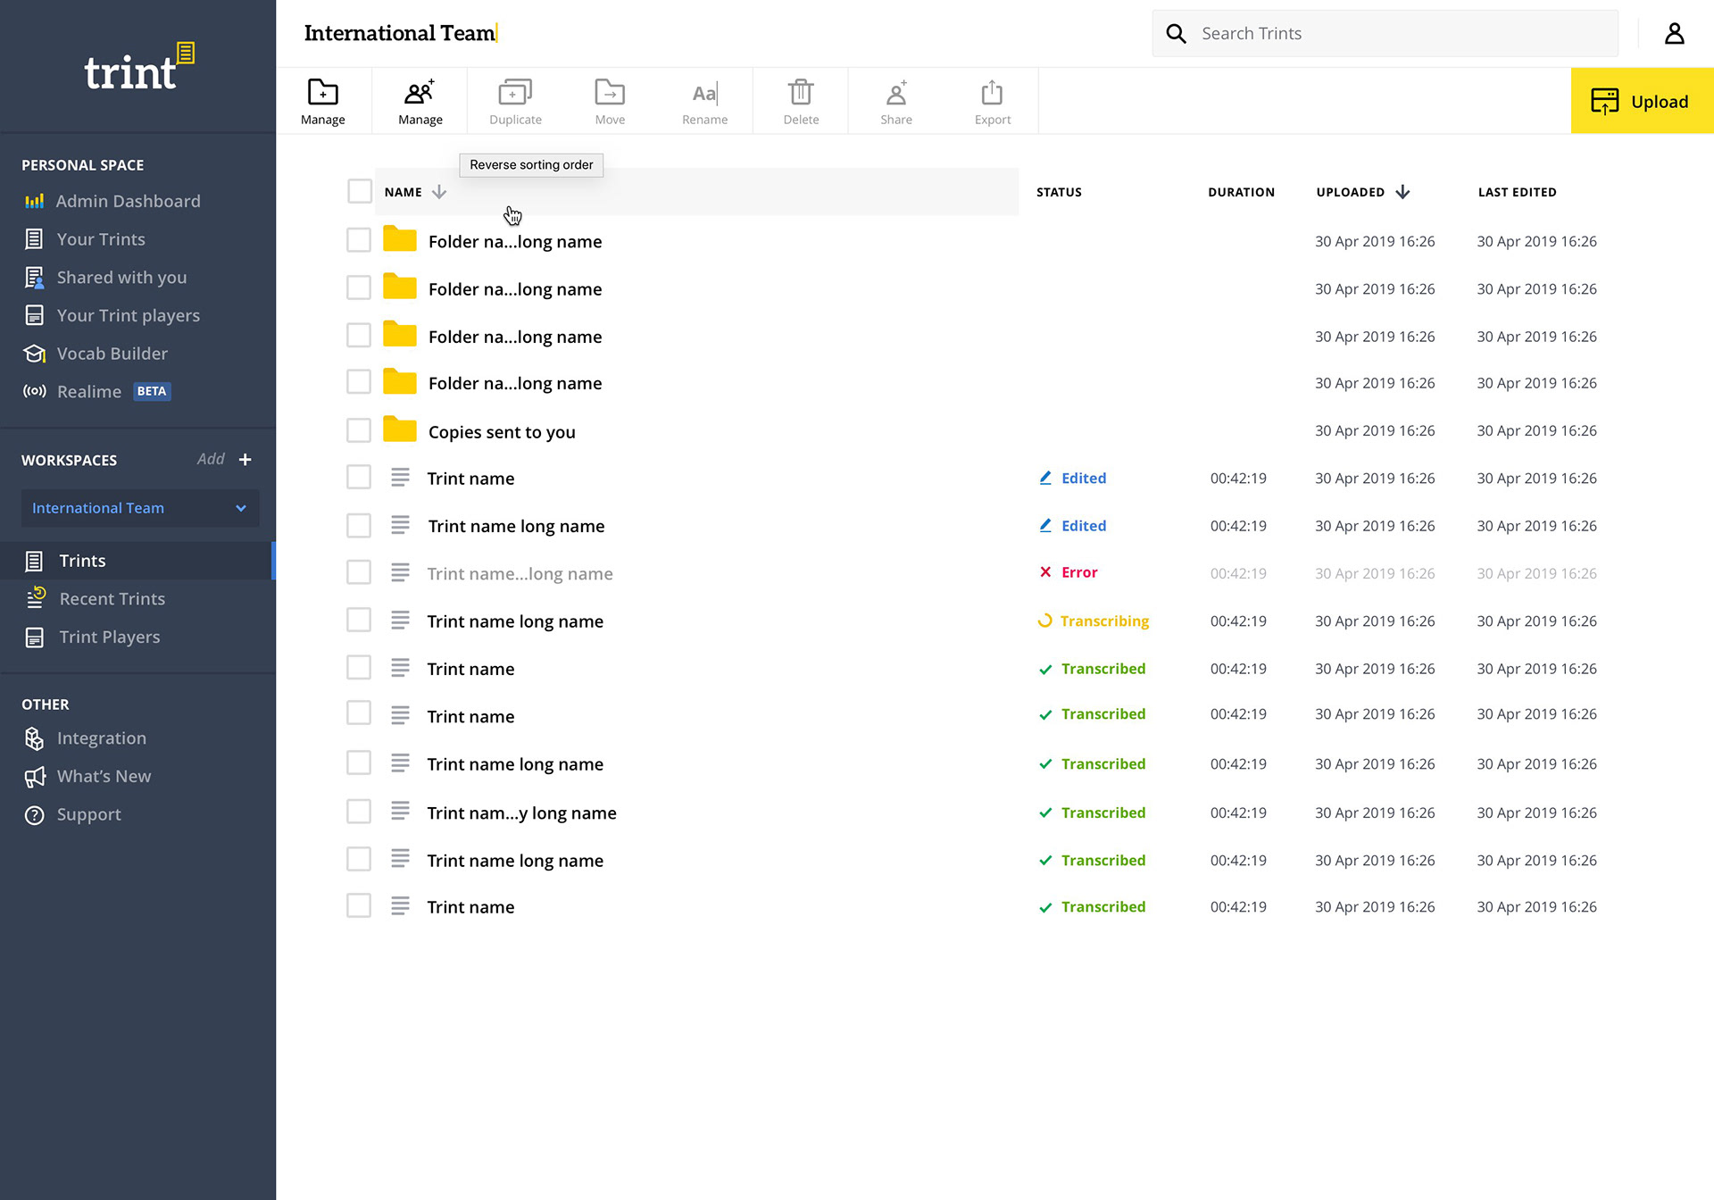Open the user account profile icon
The height and width of the screenshot is (1200, 1714).
point(1674,34)
